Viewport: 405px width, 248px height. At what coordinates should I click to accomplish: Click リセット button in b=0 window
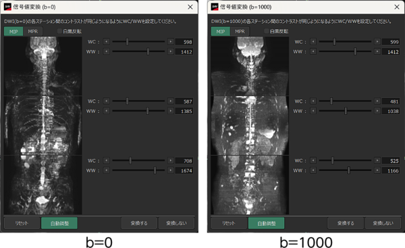point(22,223)
